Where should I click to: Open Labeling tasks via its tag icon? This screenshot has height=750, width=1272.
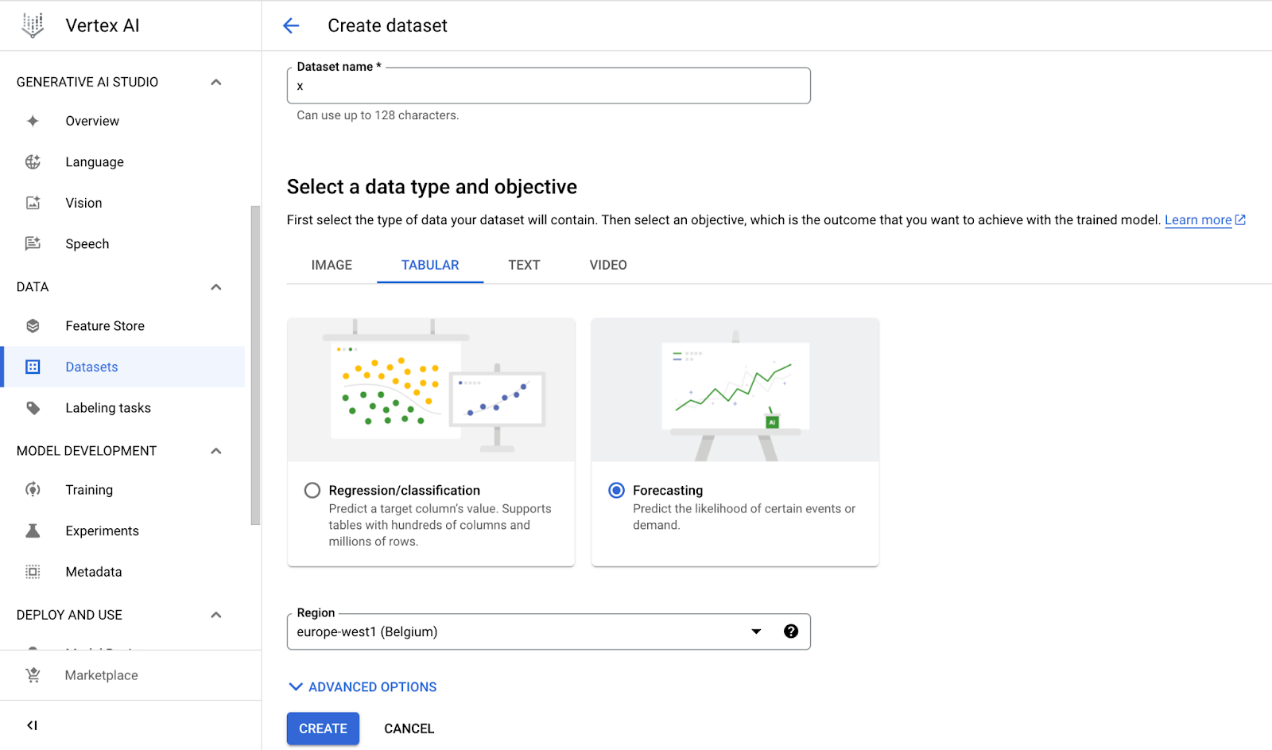tap(33, 407)
